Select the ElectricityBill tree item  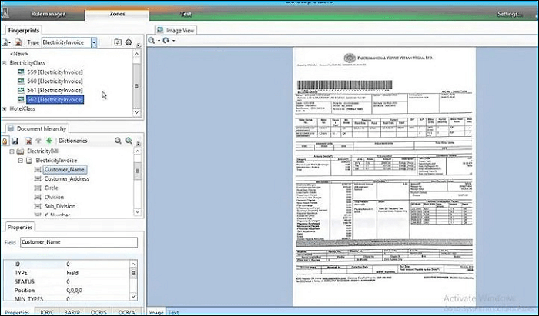[x=42, y=151]
